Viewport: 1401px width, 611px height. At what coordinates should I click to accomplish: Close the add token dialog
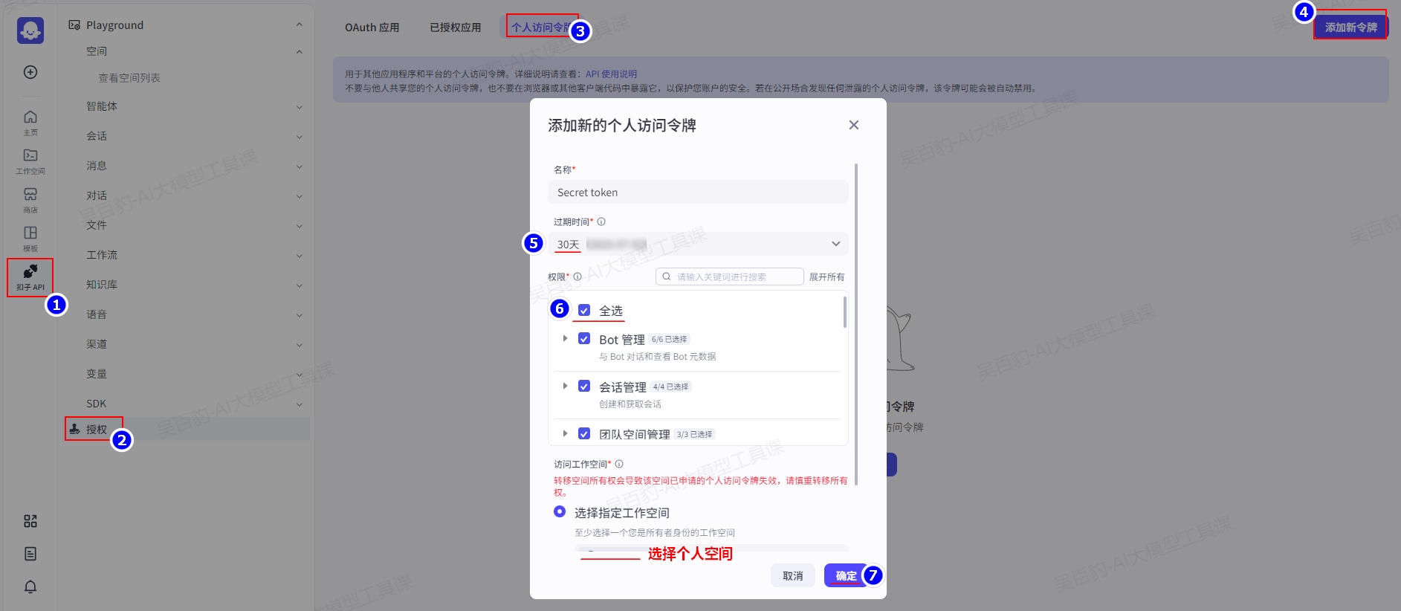pyautogui.click(x=853, y=125)
